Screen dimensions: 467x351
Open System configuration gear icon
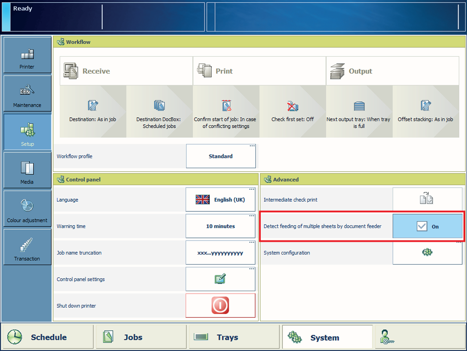click(427, 253)
